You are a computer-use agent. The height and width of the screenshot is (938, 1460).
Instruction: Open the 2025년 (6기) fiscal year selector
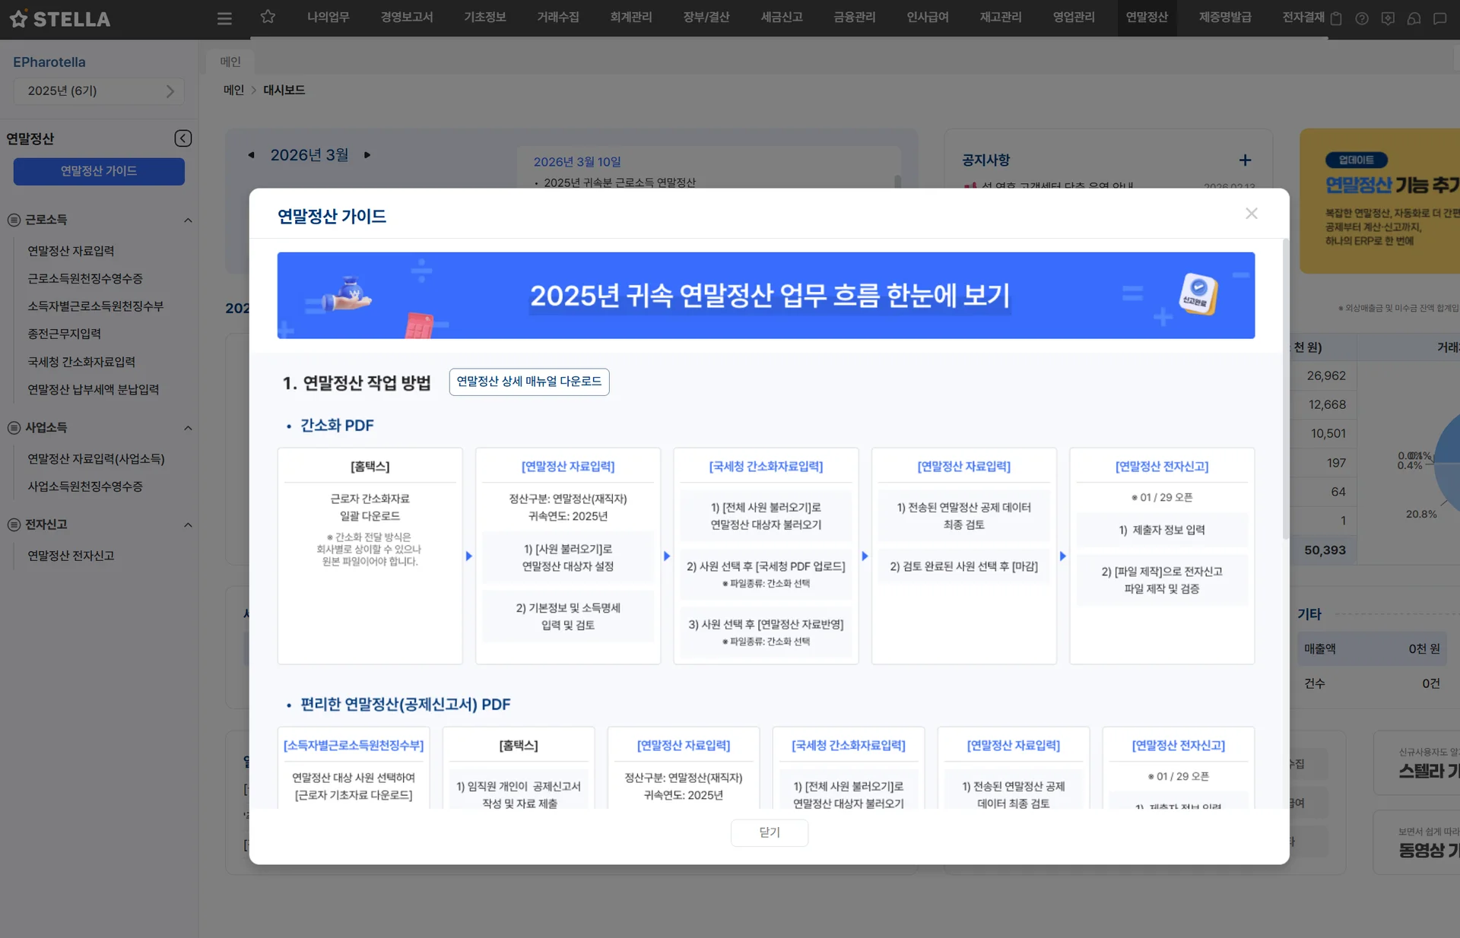99,91
